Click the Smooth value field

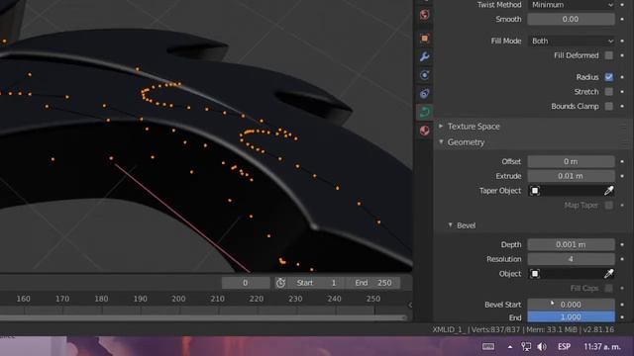coord(571,19)
